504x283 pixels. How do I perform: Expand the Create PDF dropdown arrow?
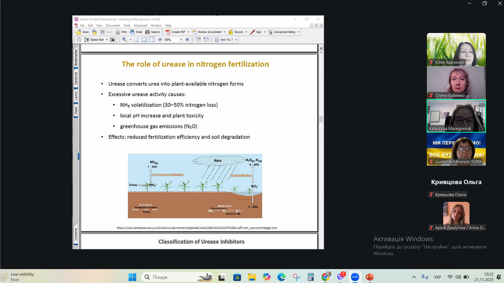(x=188, y=32)
